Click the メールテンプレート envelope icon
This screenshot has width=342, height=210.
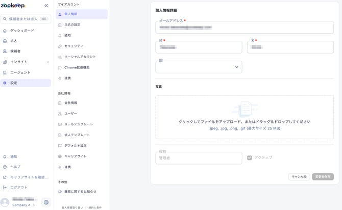point(60,124)
